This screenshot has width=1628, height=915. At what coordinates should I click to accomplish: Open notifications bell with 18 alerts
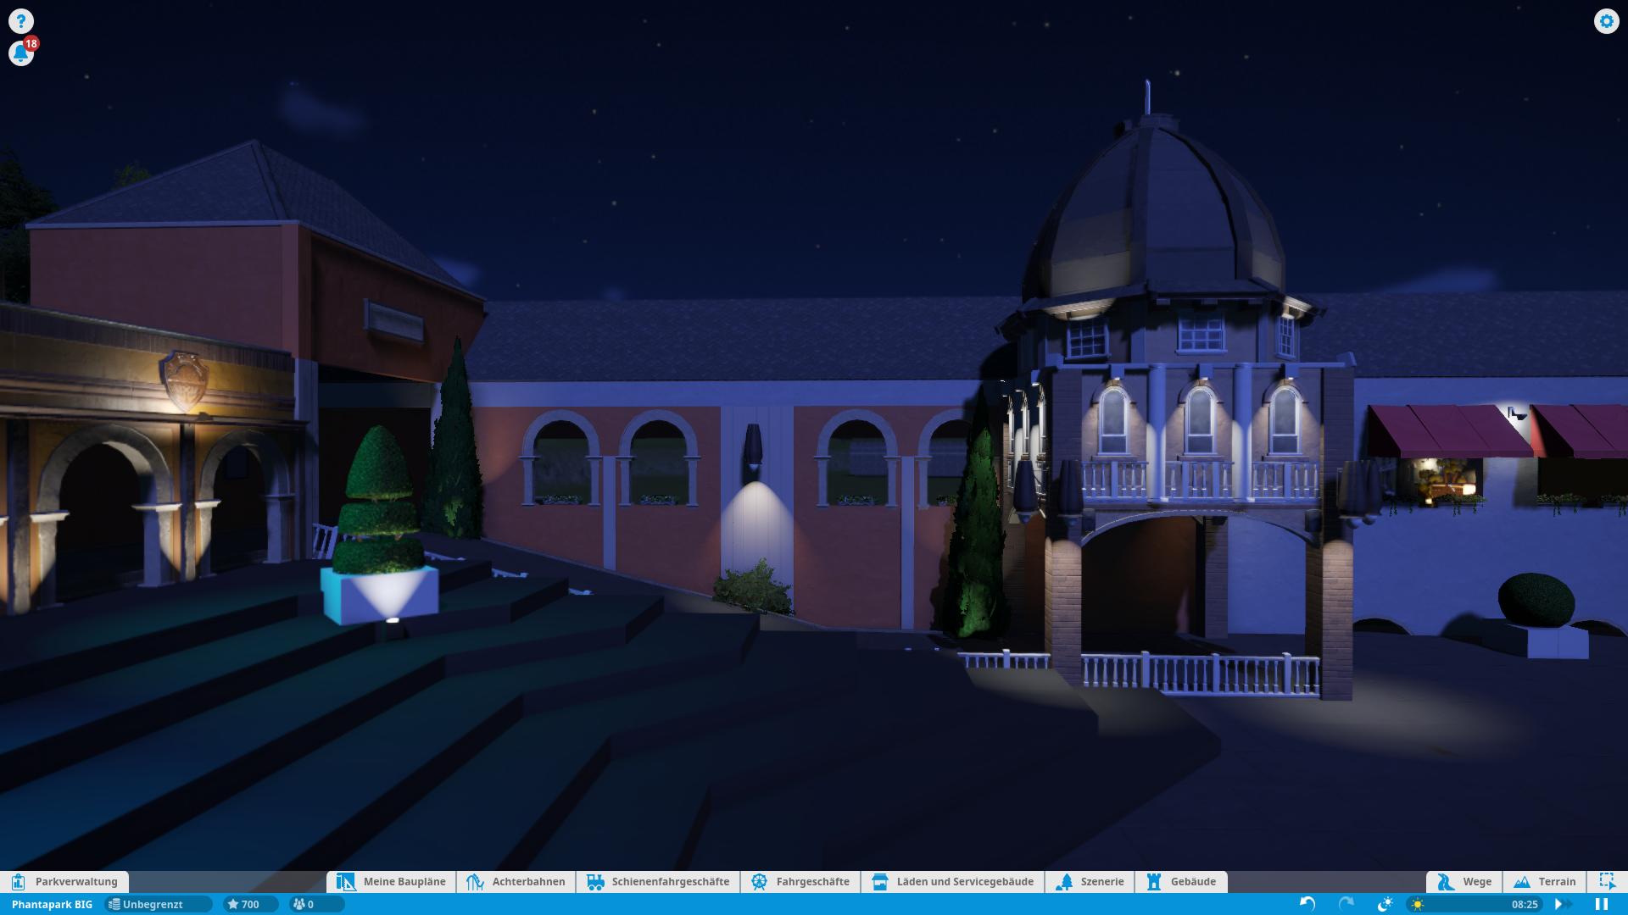point(21,53)
